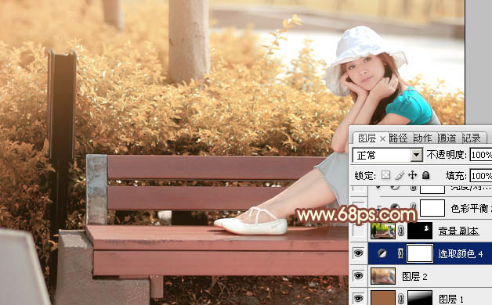Select the 图层 2 layer thumbnail
This screenshot has height=305, width=492.
tap(383, 276)
